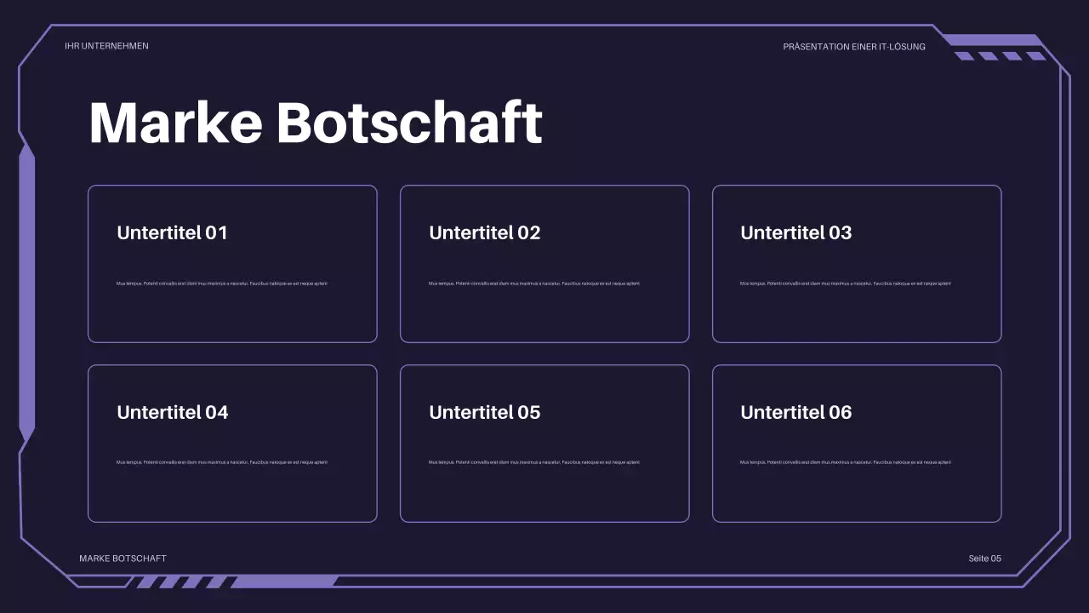The width and height of the screenshot is (1089, 613).
Task: Click body text below Untertitel 03
Action: point(845,284)
